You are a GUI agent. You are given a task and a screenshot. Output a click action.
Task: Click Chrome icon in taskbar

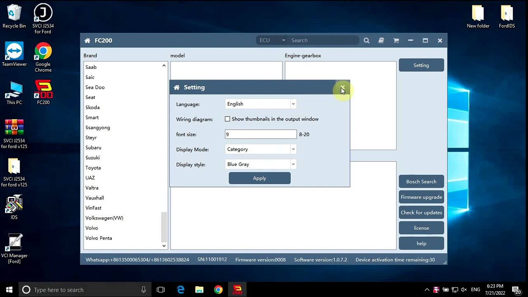pyautogui.click(x=218, y=290)
